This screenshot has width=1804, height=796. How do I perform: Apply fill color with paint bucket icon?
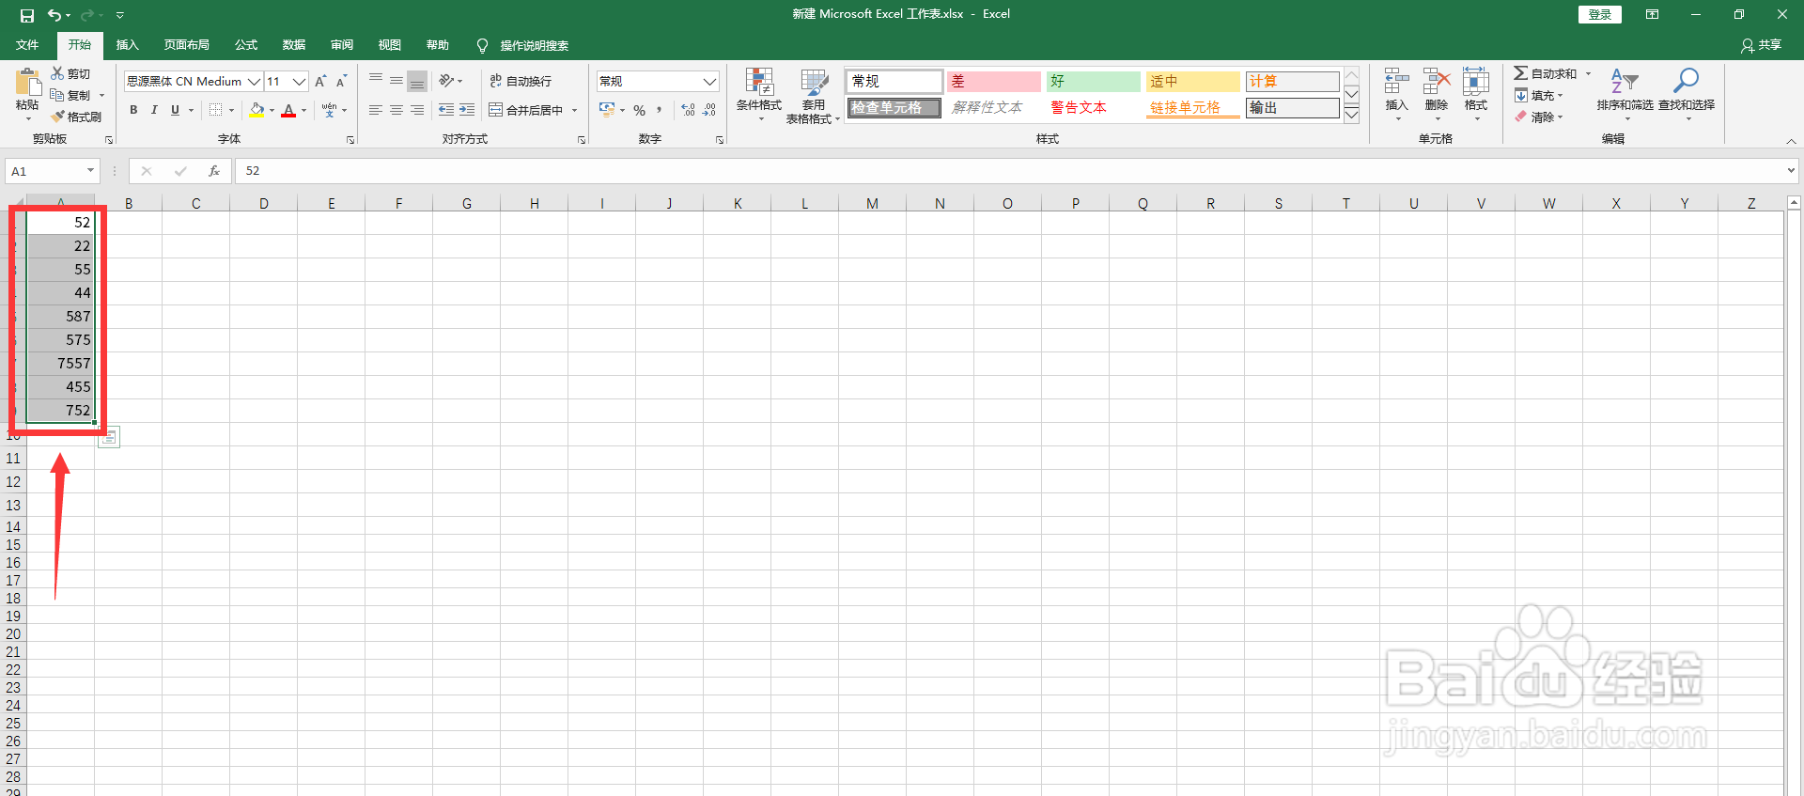click(257, 110)
